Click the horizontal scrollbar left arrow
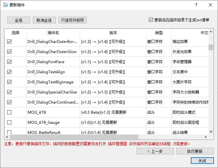Viewport: 218px width, 168px height. pos(7,137)
